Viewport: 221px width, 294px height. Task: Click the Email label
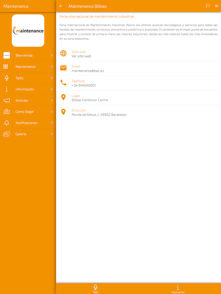(x=76, y=67)
